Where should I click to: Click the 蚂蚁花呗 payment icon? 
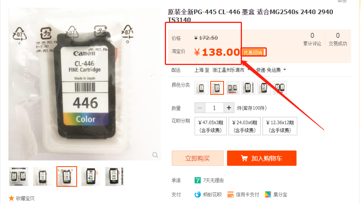198,194
